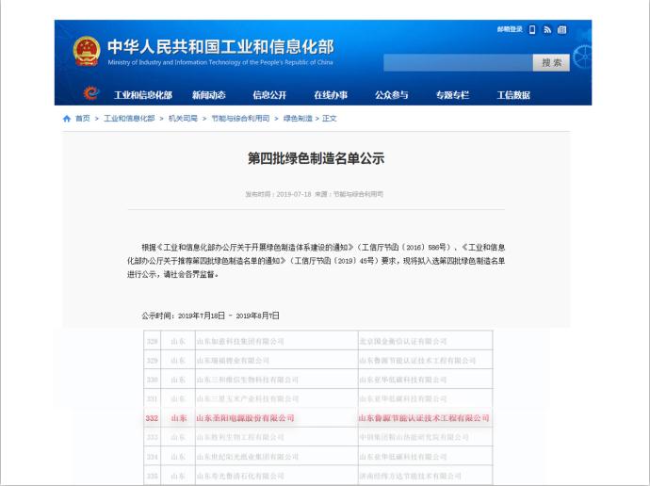Image resolution: width=650 pixels, height=486 pixels.
Task: Click highlighted row 332 山东圣阳电源股份有限公司
Action: (245, 417)
